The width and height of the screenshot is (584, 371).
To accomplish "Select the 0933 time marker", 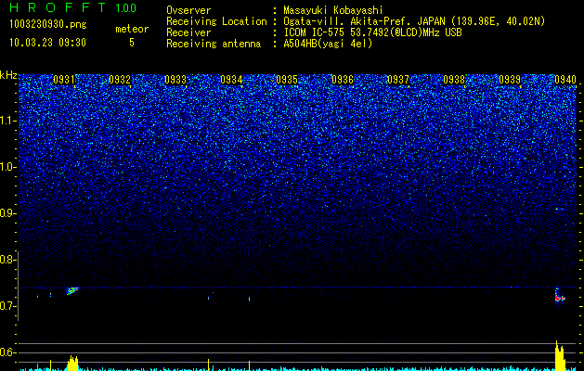I will point(175,80).
